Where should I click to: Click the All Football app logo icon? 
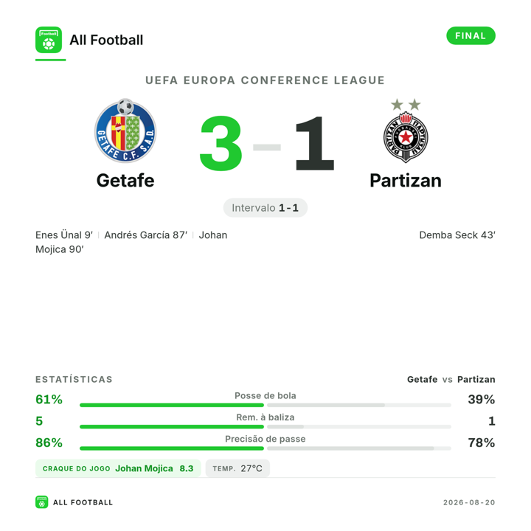49,40
